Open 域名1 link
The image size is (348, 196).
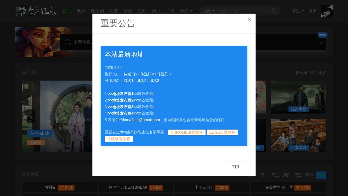coord(129,81)
